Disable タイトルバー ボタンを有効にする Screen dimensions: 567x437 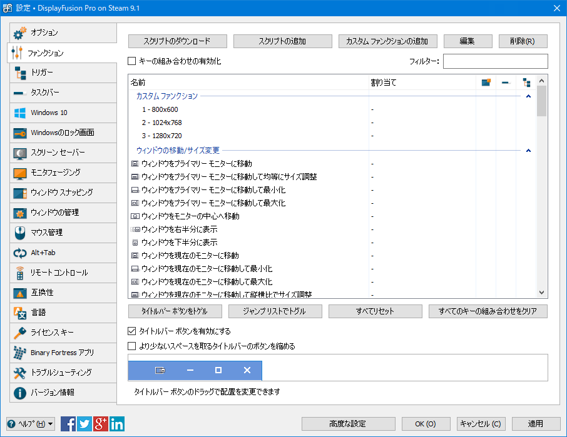coord(131,332)
